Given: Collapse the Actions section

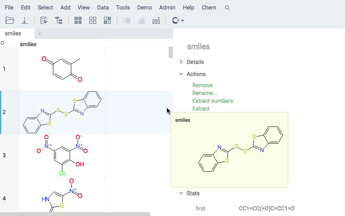Looking at the screenshot, I should 181,74.
